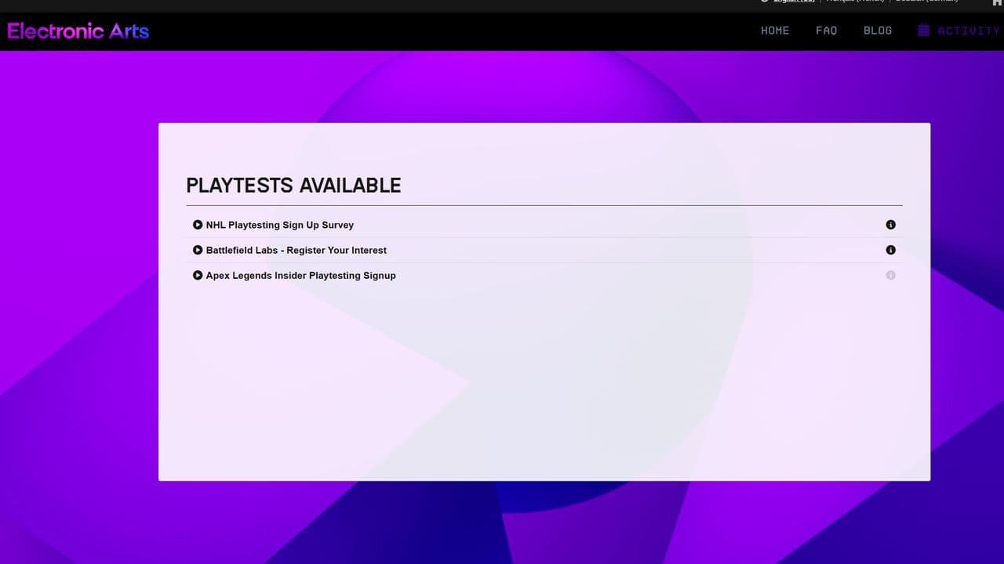
Task: Click the play icon beside NHL Playtesting Sign Up Survey
Action: [198, 225]
